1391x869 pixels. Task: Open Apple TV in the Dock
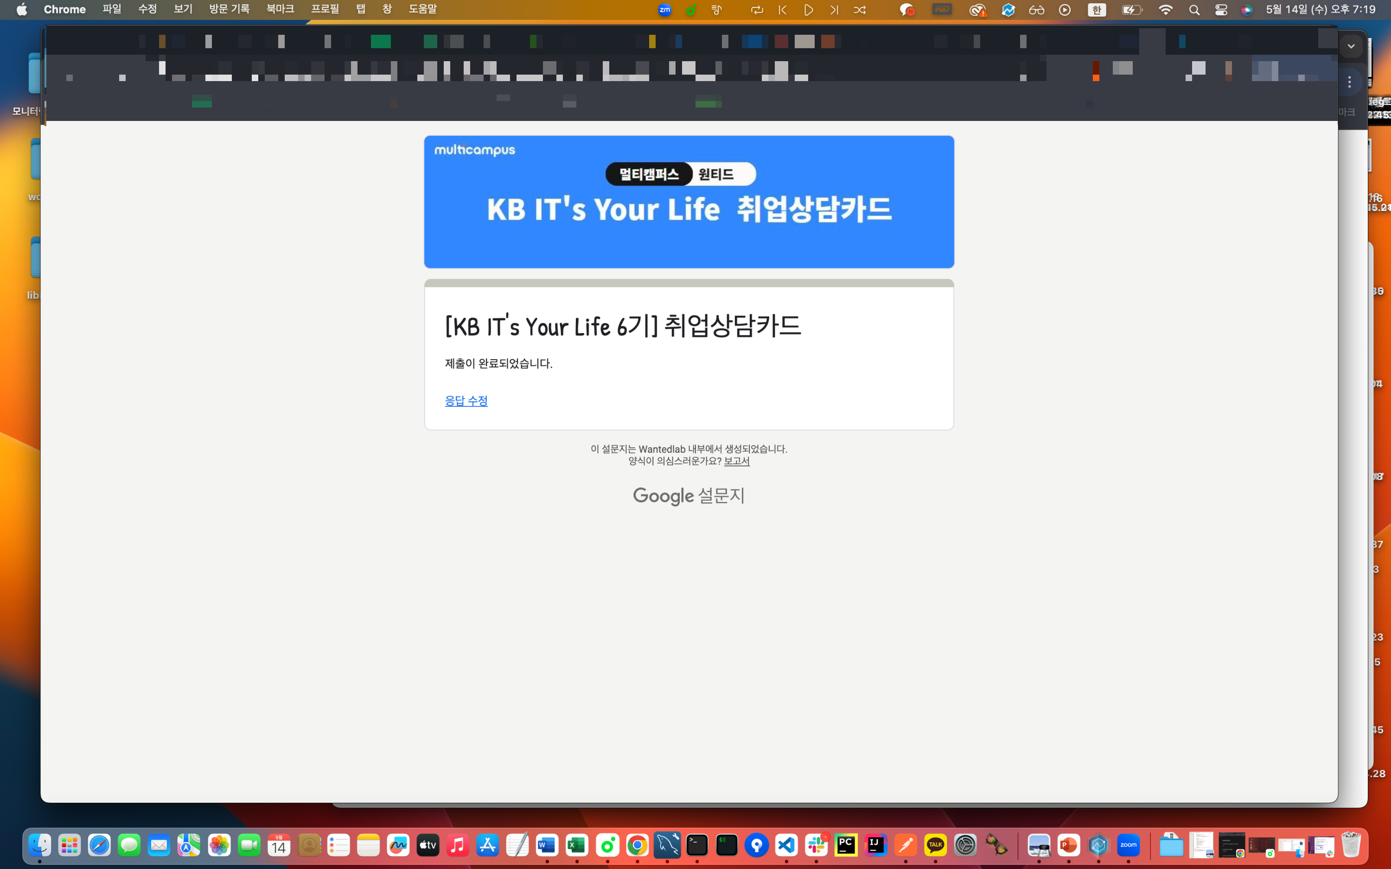[428, 845]
